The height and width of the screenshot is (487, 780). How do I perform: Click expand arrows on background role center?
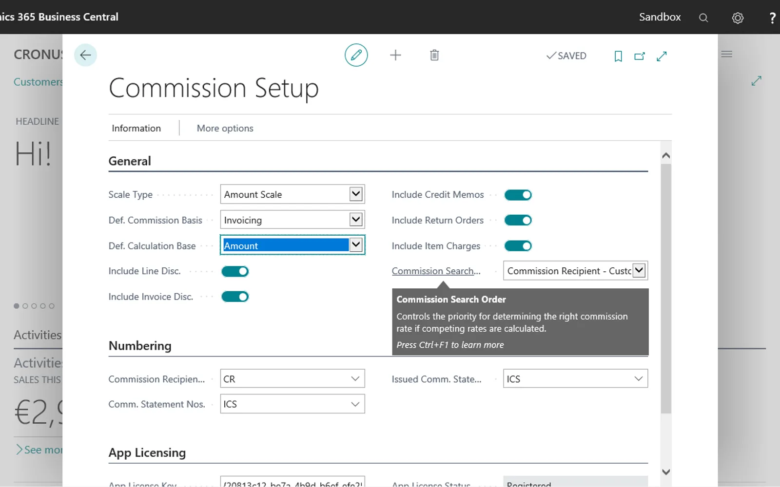pyautogui.click(x=756, y=81)
